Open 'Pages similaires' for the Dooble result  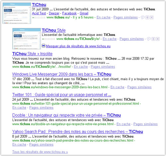point(145,124)
